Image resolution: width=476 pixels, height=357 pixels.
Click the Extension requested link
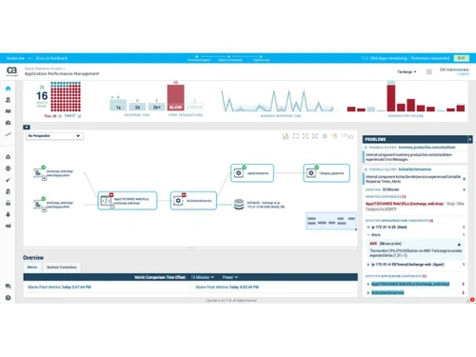pos(430,58)
